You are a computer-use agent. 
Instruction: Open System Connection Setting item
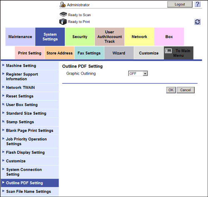pyautogui.click(x=30, y=172)
